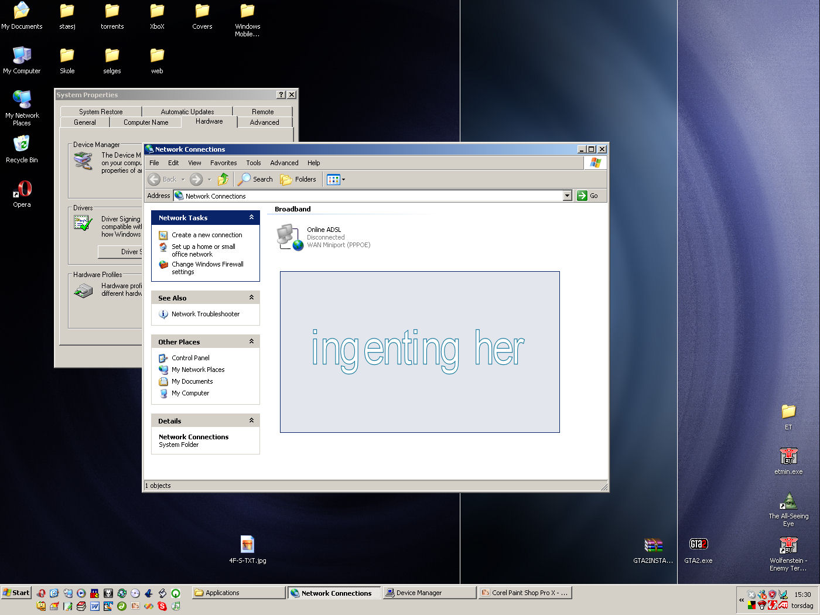Switch to Applications taskbar window
Screen dimensions: 820x615
click(x=239, y=593)
